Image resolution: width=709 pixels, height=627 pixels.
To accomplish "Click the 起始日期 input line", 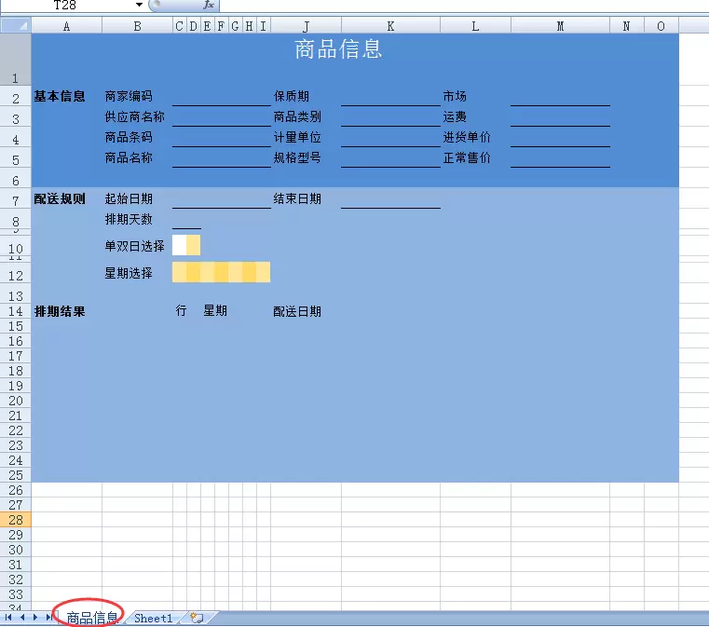I will point(221,199).
